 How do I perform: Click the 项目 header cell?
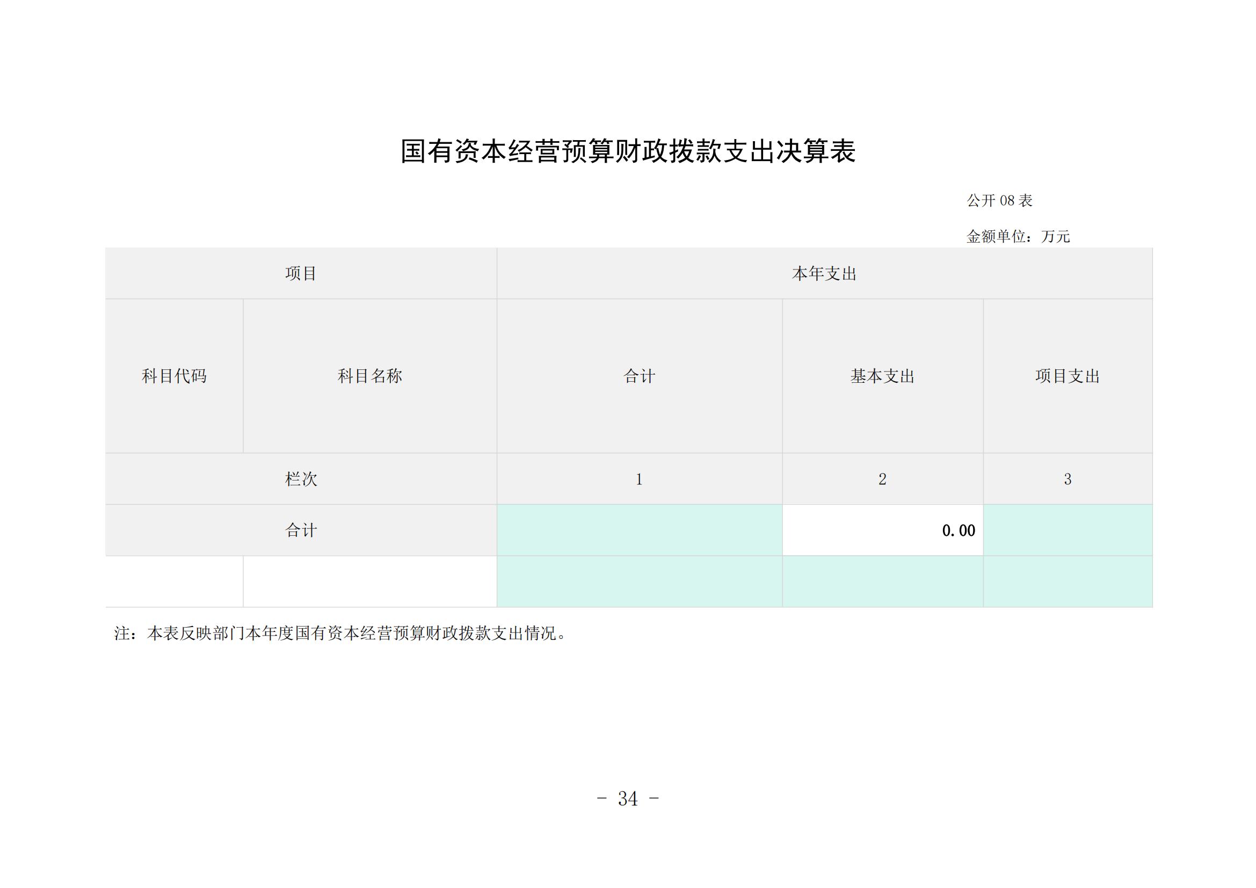pos(301,273)
